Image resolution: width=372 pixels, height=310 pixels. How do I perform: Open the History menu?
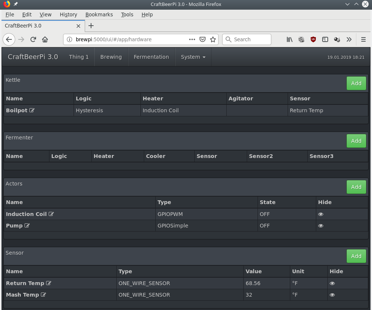(x=68, y=14)
